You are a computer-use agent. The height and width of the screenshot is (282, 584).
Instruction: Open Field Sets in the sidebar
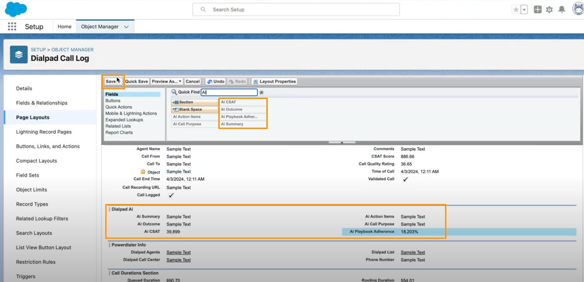pos(28,175)
